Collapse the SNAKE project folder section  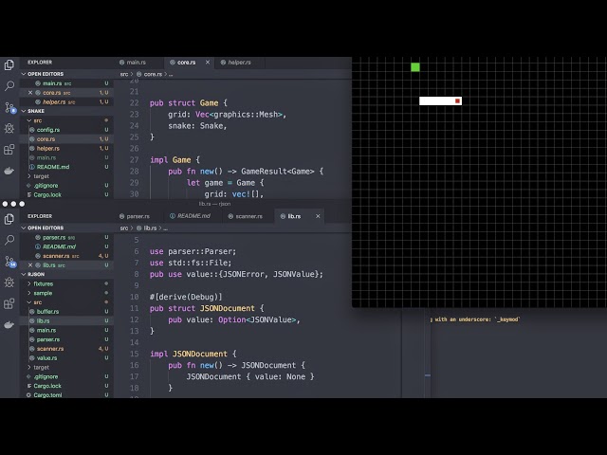tap(34, 111)
